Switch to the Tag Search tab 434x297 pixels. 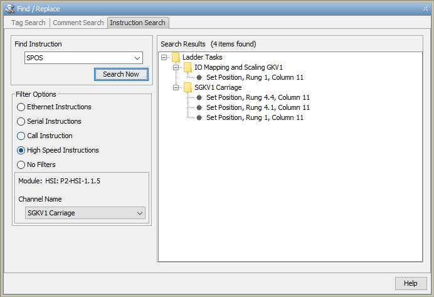pos(28,23)
